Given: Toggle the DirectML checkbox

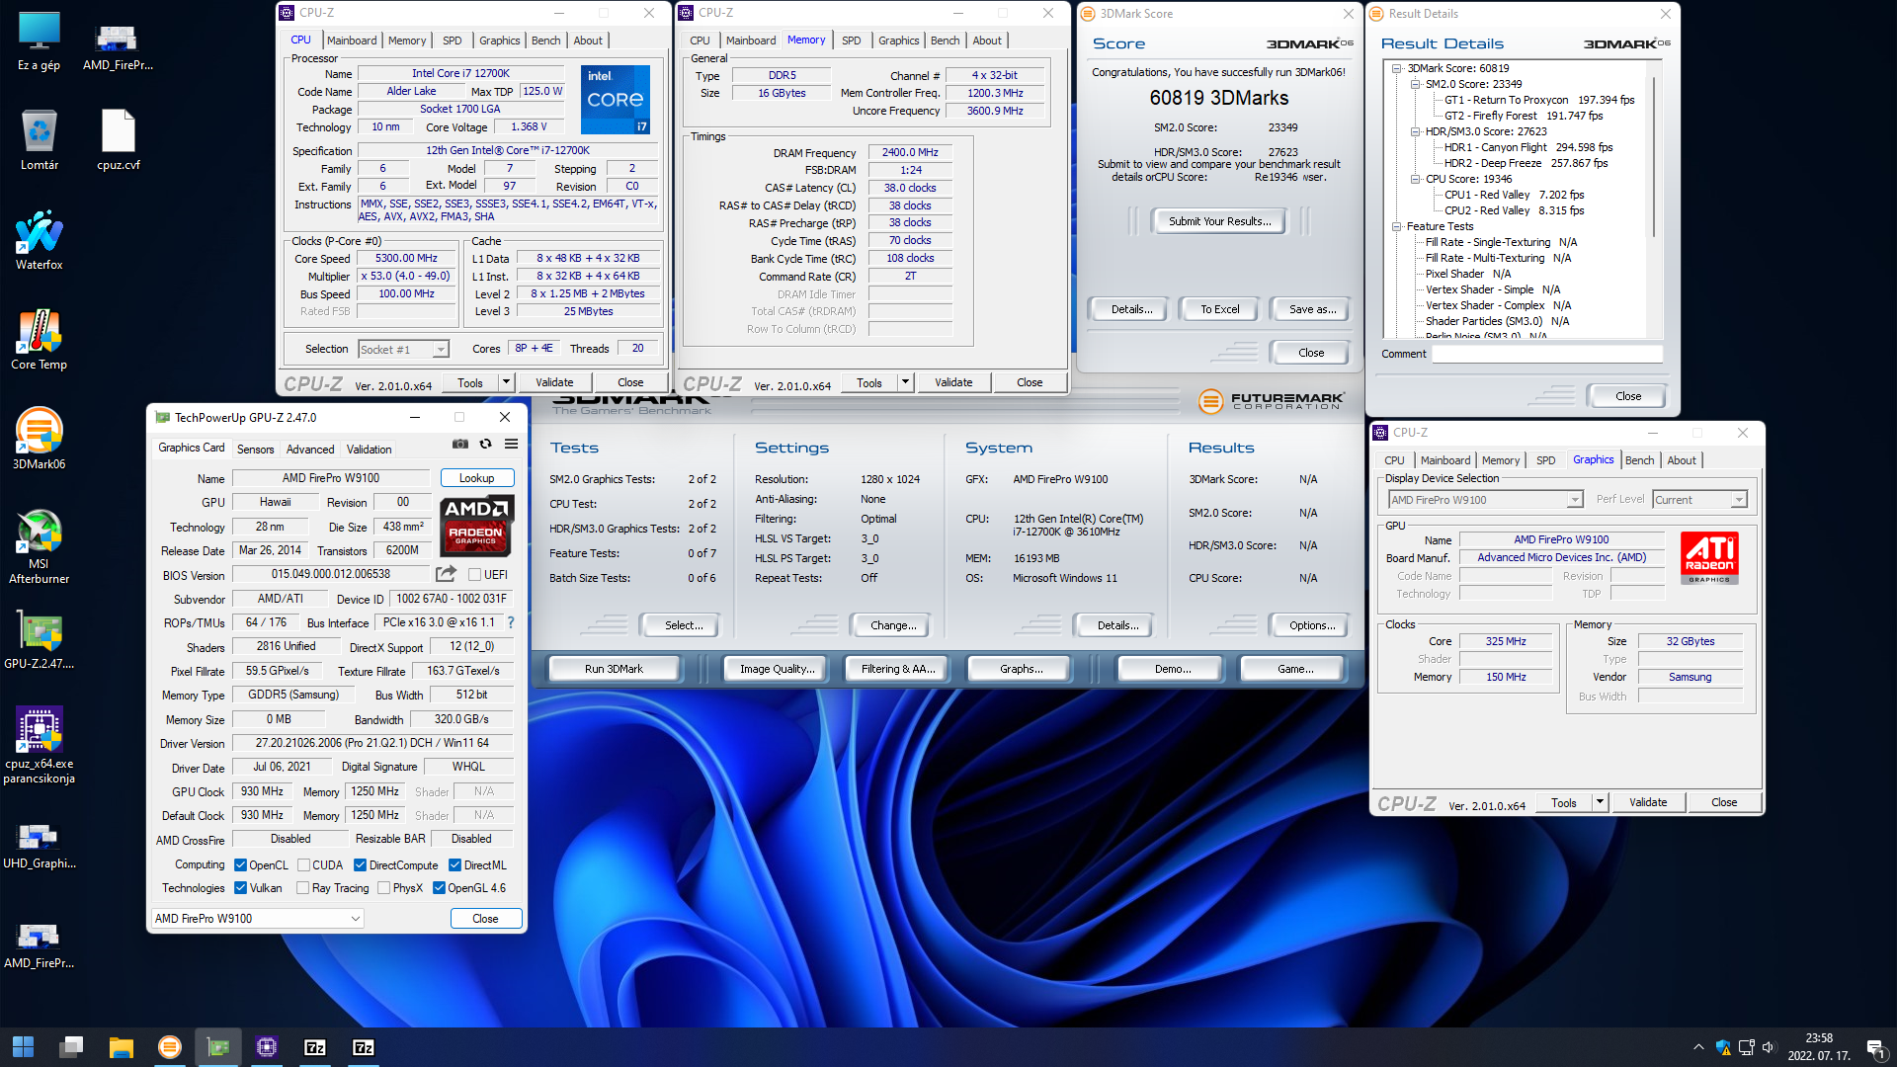Looking at the screenshot, I should point(454,865).
